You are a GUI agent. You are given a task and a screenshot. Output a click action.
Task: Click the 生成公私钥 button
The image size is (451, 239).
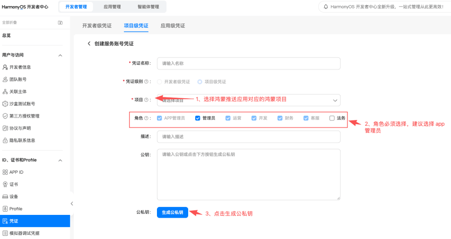click(x=173, y=212)
